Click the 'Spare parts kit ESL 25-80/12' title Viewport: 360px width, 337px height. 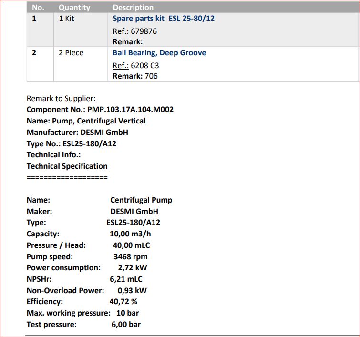pos(163,19)
